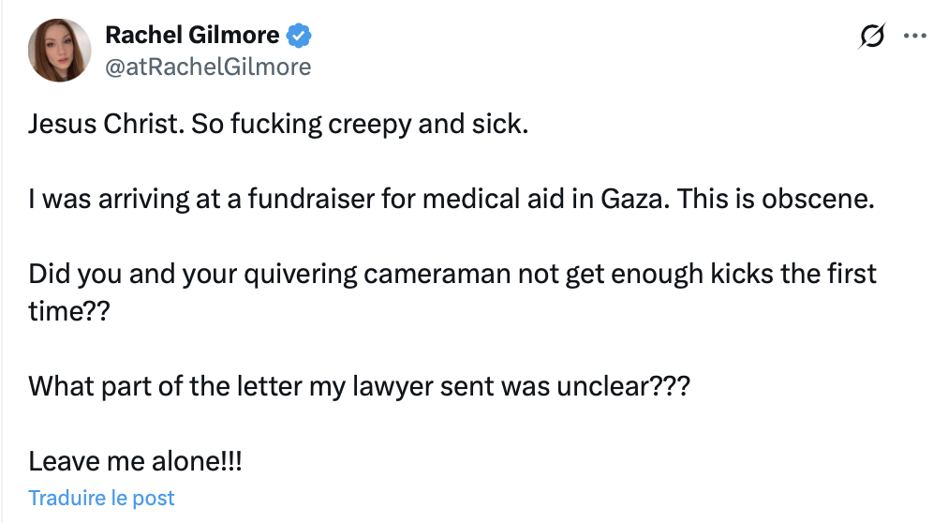Click the line about the quivering cameraman
The image size is (948, 523).
(x=452, y=274)
